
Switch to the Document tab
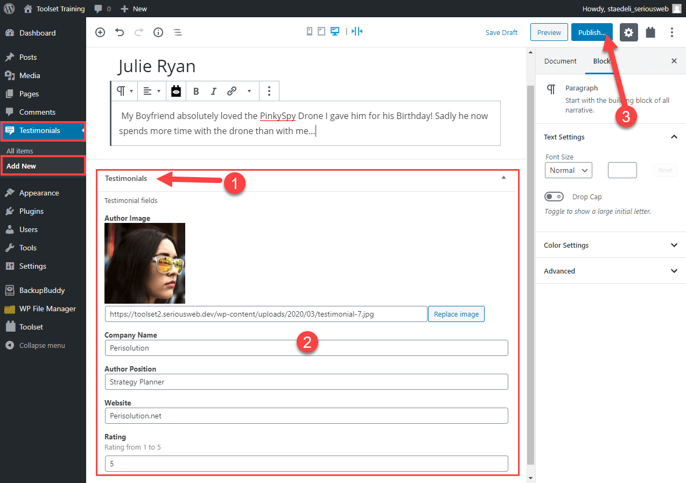[560, 61]
